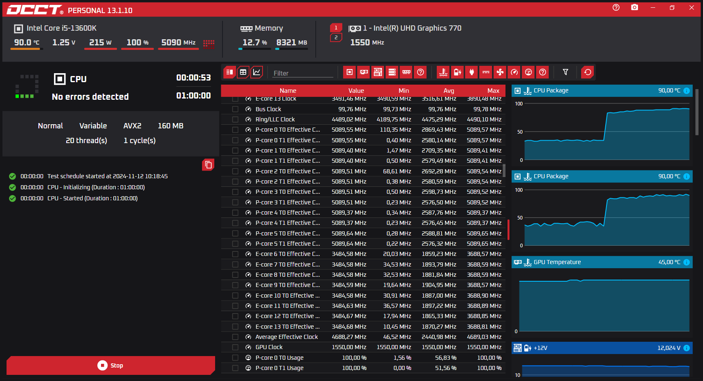Click the sensor table vertical scrollbar

[x=504, y=170]
